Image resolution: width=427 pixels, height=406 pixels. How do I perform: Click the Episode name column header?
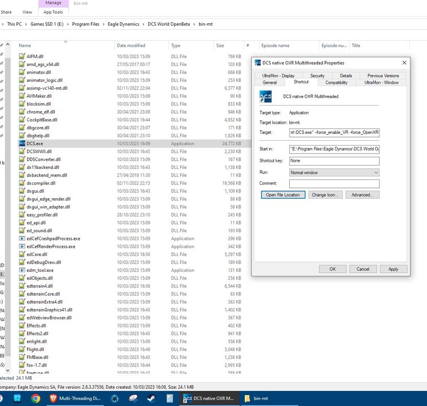289,45
